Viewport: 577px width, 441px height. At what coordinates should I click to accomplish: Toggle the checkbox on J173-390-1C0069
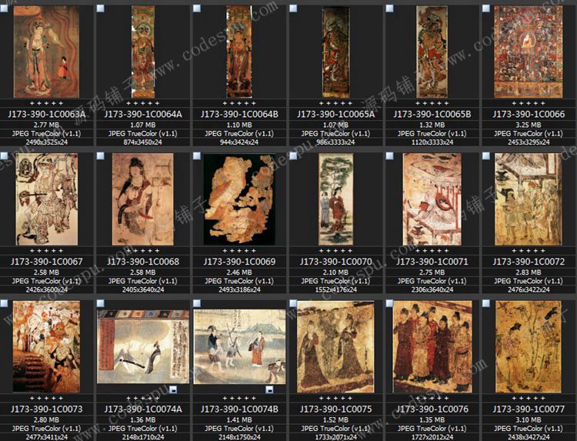pos(197,155)
